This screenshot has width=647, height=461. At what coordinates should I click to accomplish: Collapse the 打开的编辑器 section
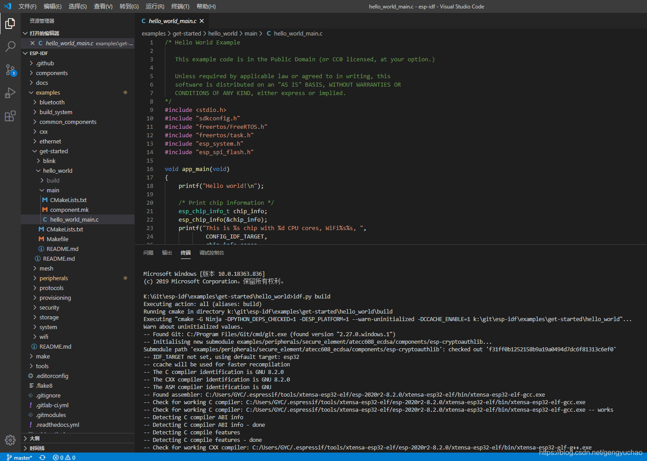coord(78,33)
